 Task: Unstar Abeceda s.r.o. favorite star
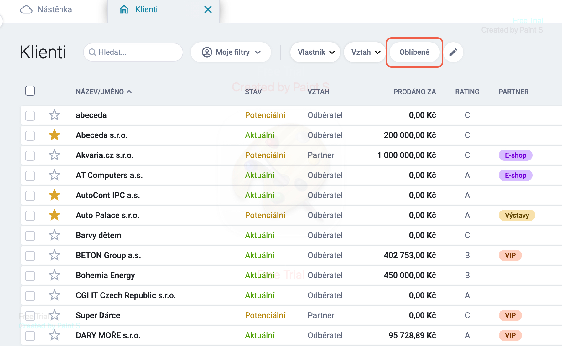click(55, 135)
